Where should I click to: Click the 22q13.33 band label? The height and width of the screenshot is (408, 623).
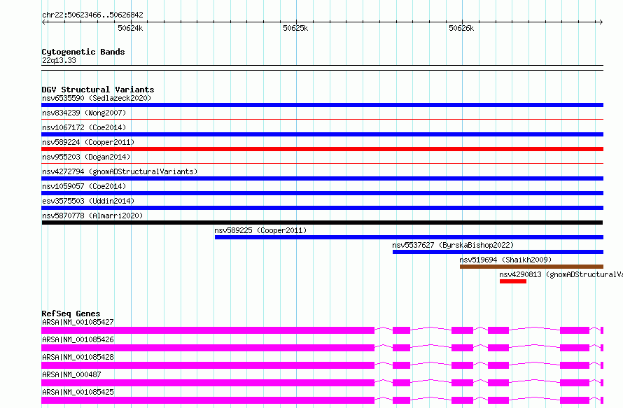pos(59,60)
